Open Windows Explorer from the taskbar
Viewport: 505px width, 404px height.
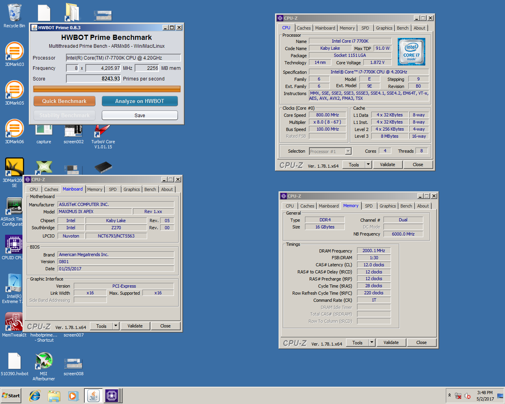54,396
